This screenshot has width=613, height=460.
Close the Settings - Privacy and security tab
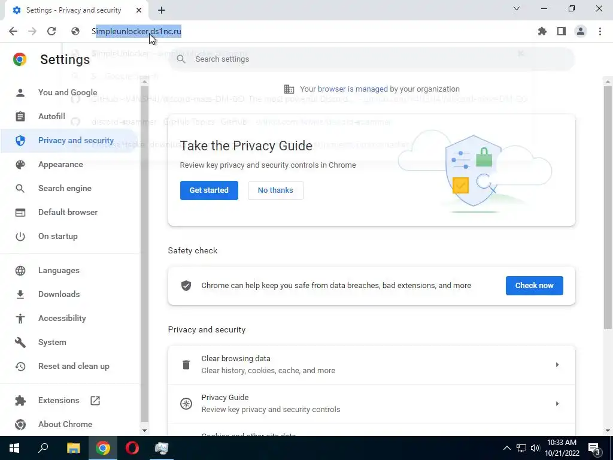tap(139, 10)
